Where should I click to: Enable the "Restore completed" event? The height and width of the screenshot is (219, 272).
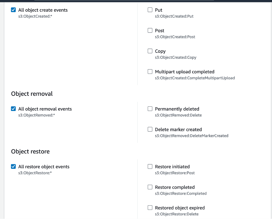pos(150,187)
